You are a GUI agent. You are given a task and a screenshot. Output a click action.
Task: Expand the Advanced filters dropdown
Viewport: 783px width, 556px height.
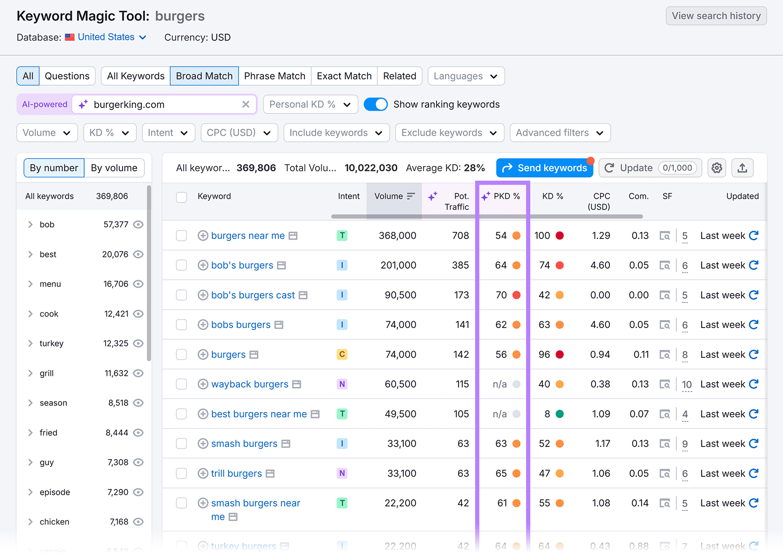pyautogui.click(x=559, y=133)
